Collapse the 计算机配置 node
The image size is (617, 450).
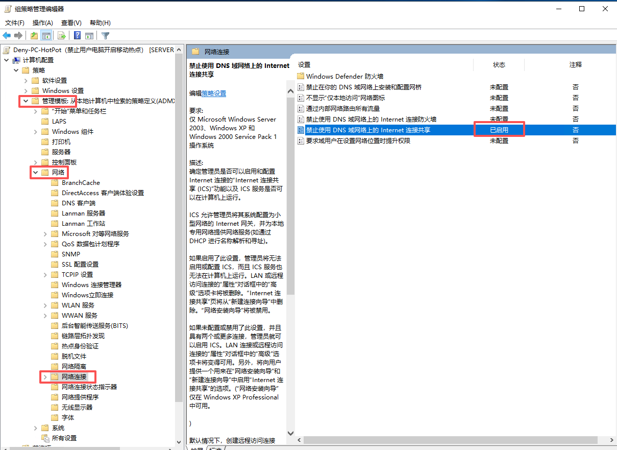(x=6, y=60)
